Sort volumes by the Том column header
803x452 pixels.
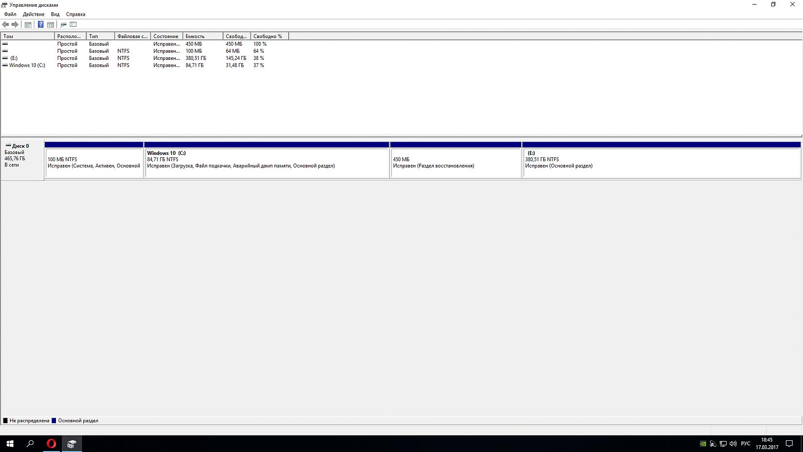28,36
